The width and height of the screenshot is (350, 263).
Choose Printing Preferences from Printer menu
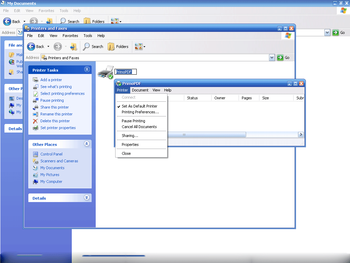141,112
